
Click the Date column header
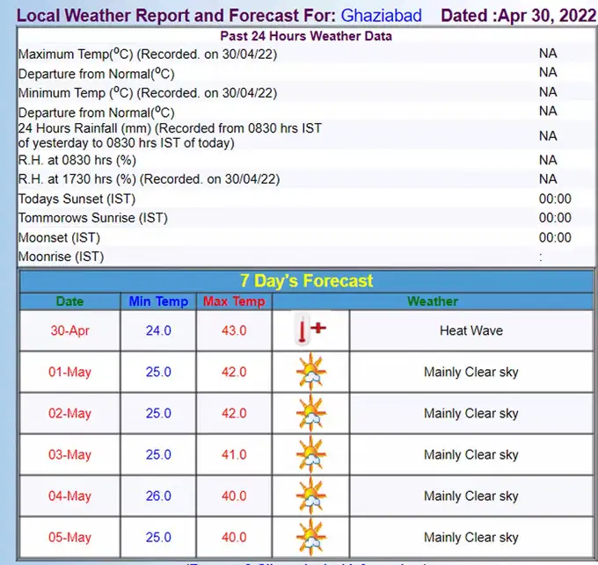69,301
